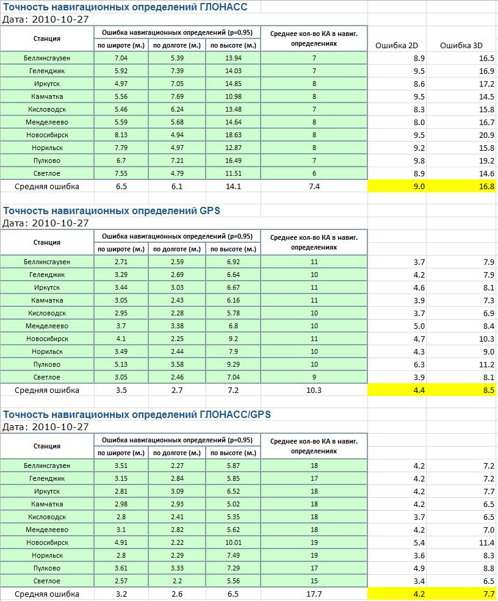This screenshot has height=601, width=498.
Task: Click the "Ошибка 2D" column header
Action: tap(397, 45)
